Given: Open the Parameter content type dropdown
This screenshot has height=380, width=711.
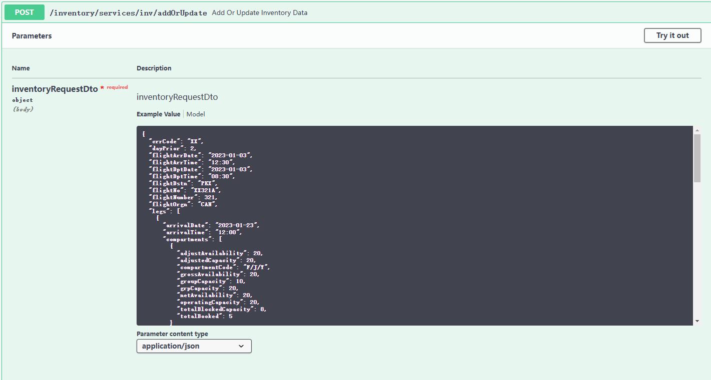Looking at the screenshot, I should point(194,346).
